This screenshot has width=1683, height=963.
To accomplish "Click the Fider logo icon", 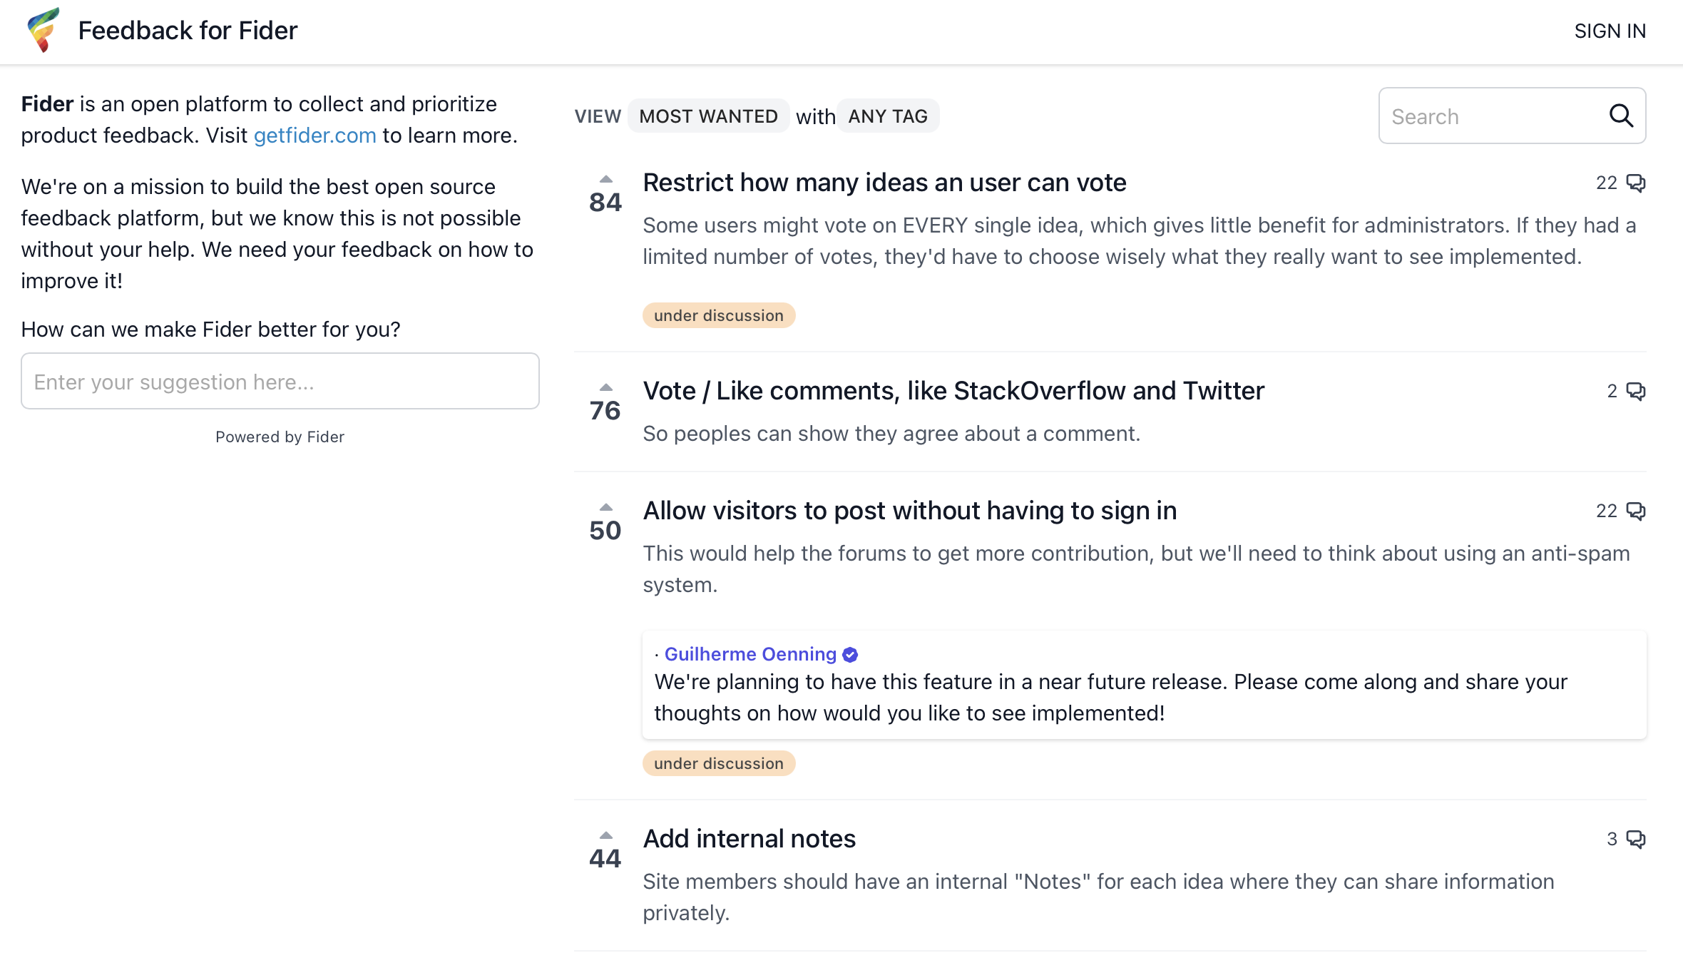I will coord(43,30).
